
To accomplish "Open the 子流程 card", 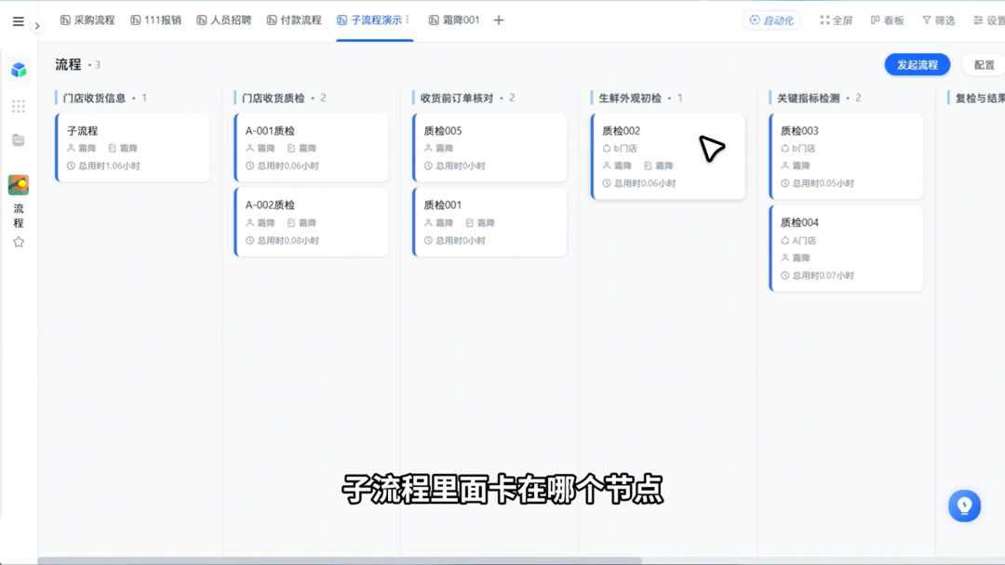I will click(x=133, y=148).
